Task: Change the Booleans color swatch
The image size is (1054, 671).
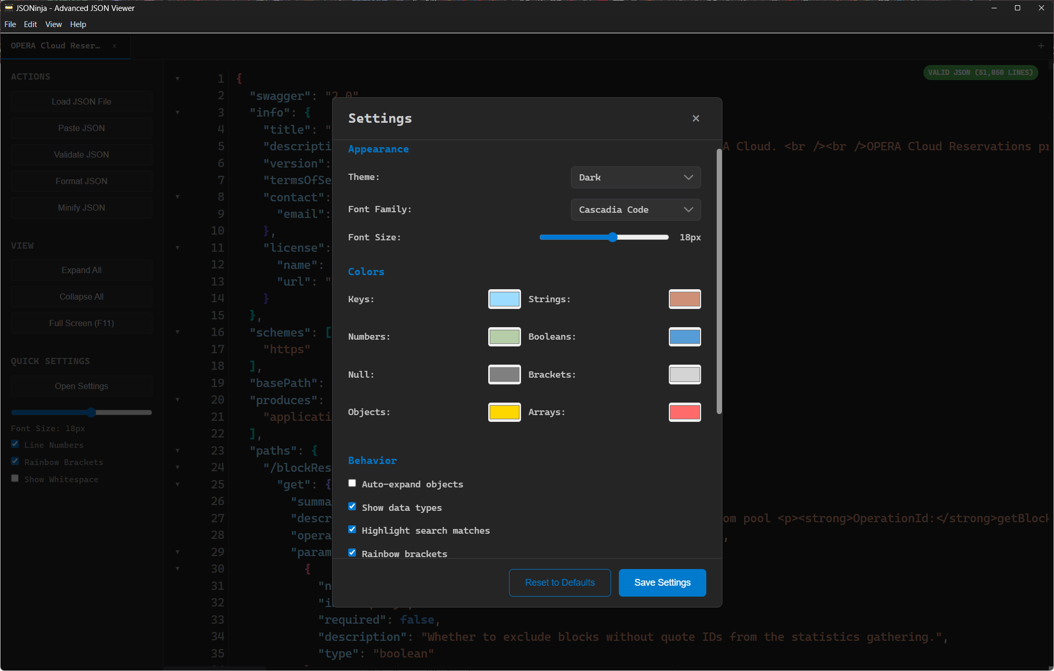Action: tap(684, 337)
